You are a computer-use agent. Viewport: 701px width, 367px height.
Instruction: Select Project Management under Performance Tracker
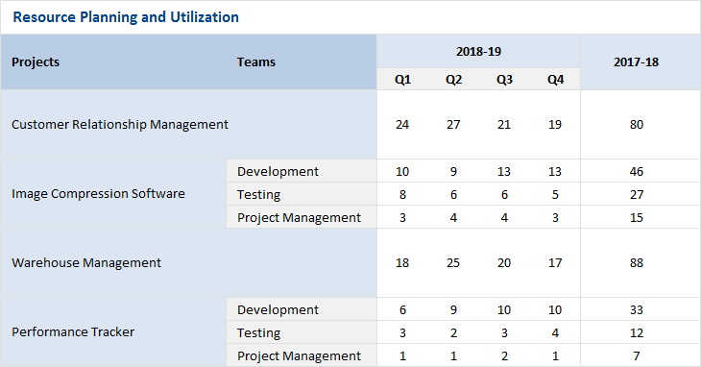[x=302, y=355]
